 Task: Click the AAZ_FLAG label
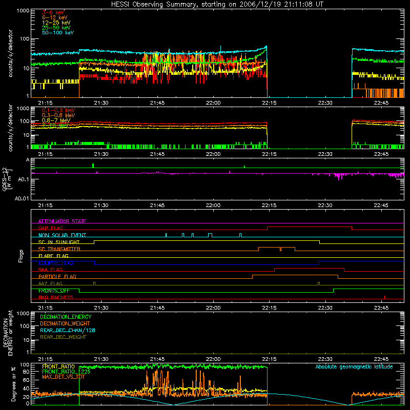pyautogui.click(x=50, y=283)
